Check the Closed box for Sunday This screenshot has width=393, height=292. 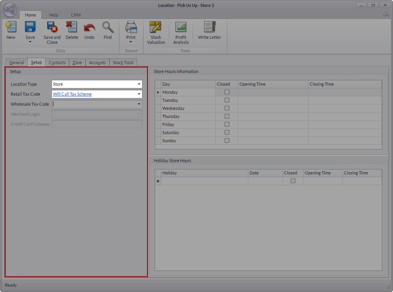(227, 141)
